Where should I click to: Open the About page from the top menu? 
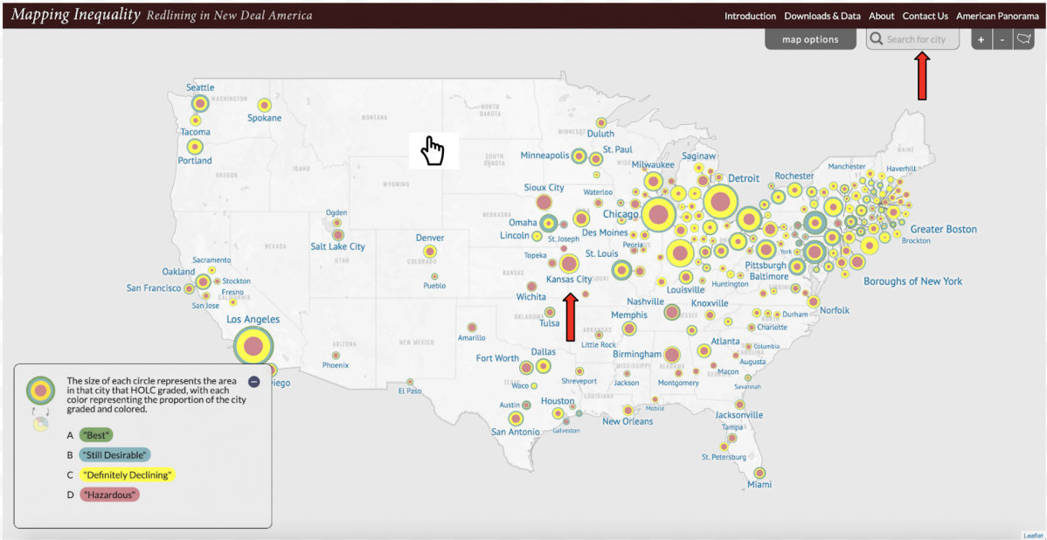[x=882, y=16]
